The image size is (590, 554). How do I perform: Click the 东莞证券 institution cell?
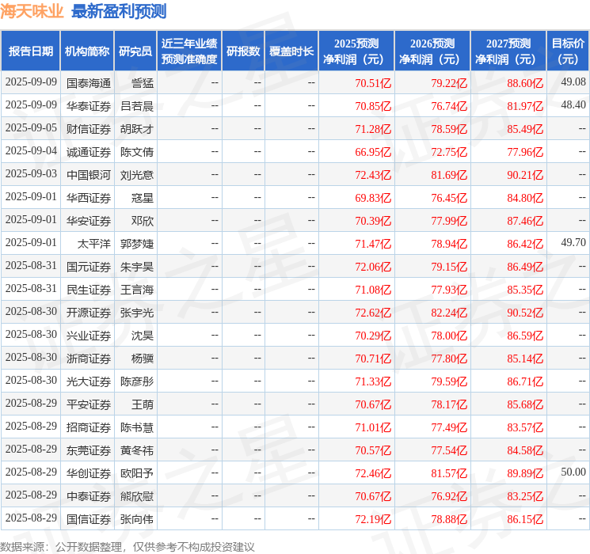tap(89, 450)
